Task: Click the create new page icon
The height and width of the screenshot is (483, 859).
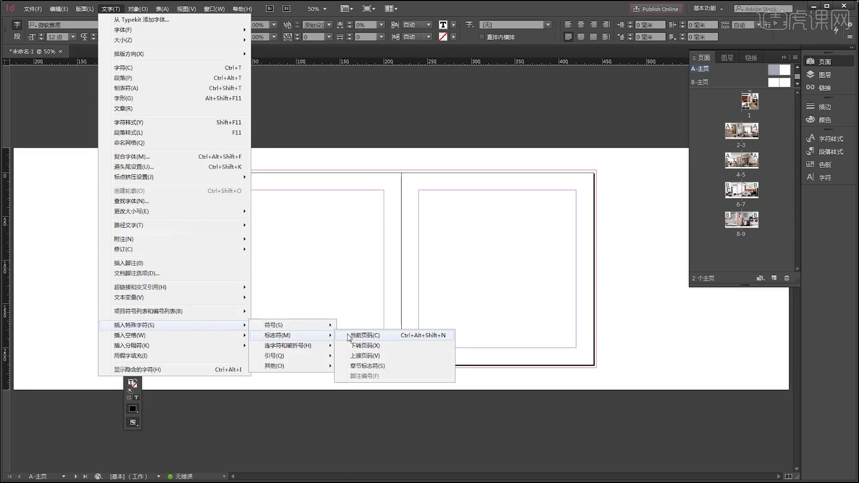Action: (x=774, y=278)
